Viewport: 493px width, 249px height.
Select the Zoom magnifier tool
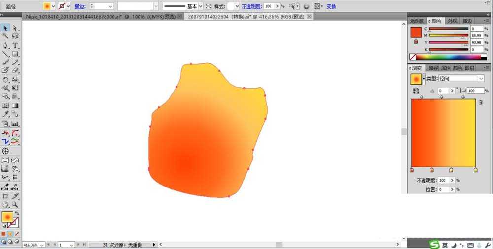pos(15,205)
